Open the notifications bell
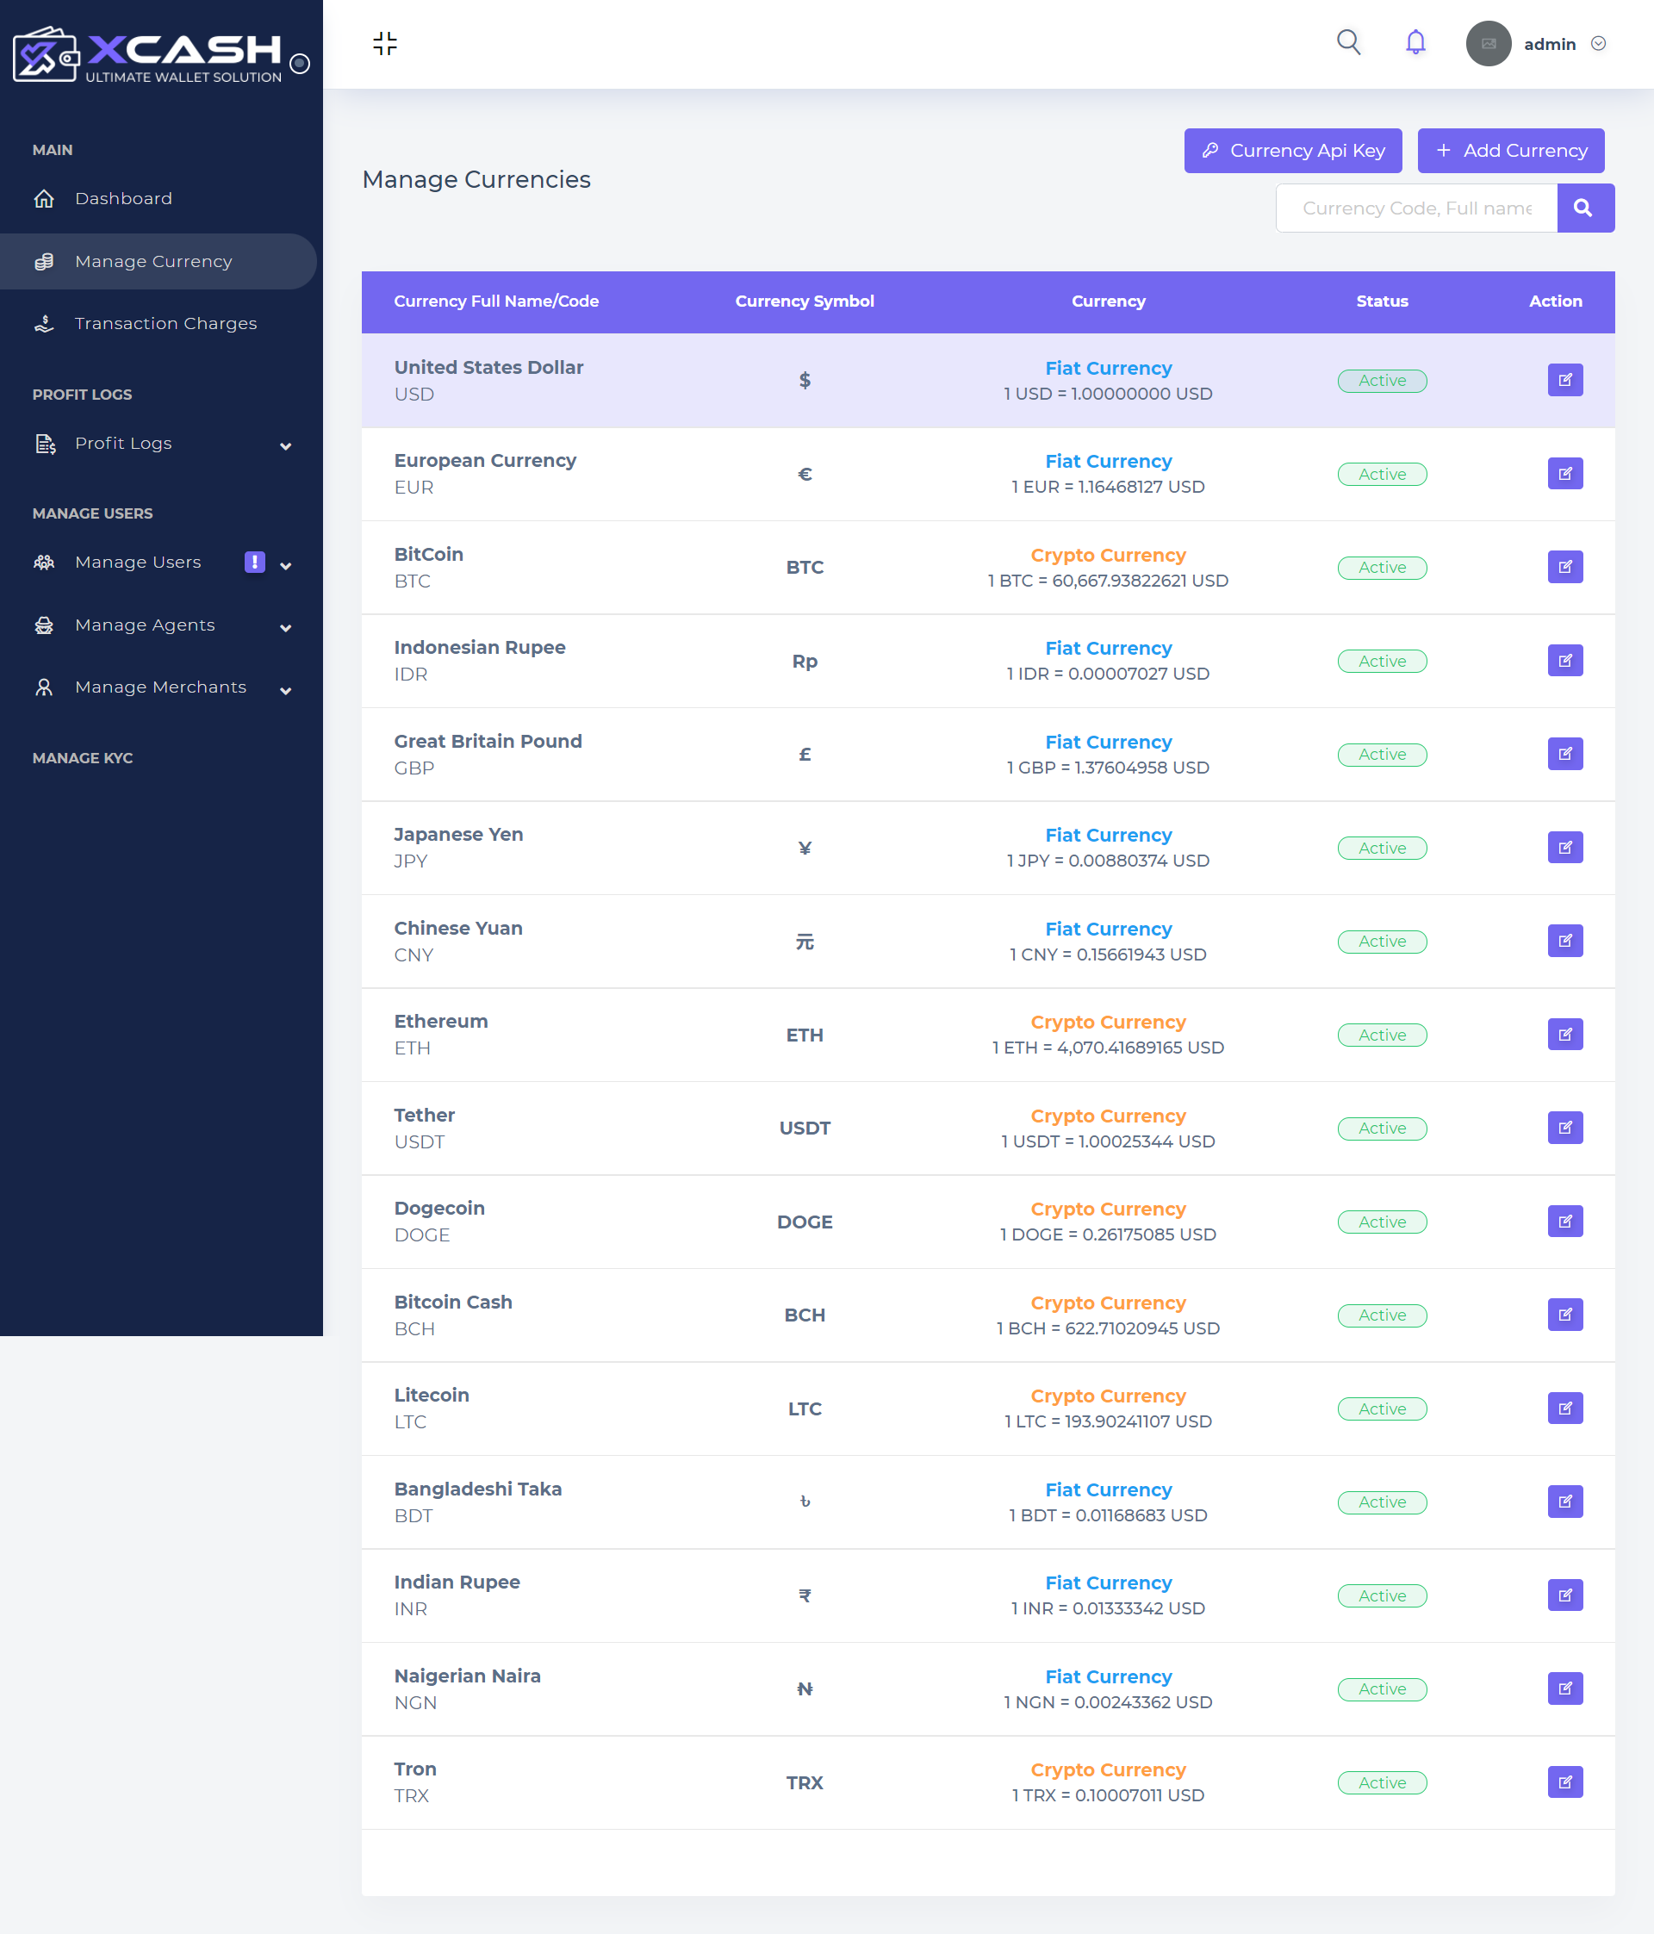This screenshot has width=1654, height=1934. (1415, 42)
